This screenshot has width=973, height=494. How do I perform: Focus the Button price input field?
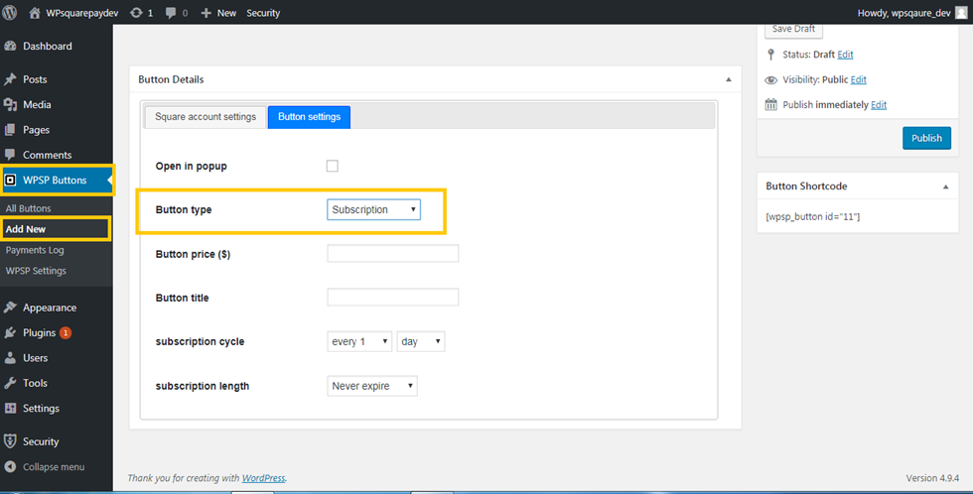click(393, 254)
